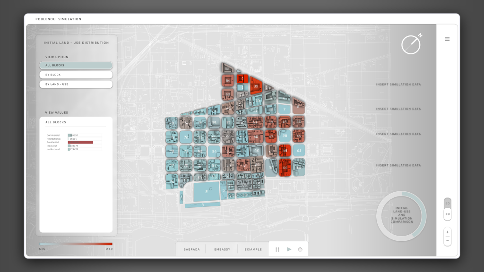Select the EMBASSY tab
This screenshot has height=272, width=484.
(222, 249)
